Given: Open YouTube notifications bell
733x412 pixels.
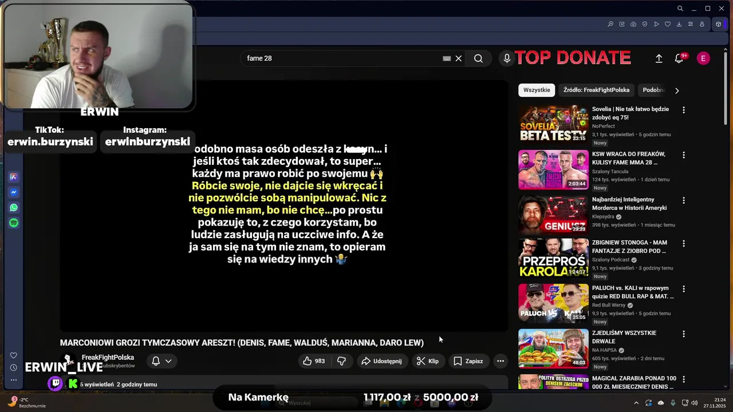Looking at the screenshot, I should coord(679,58).
